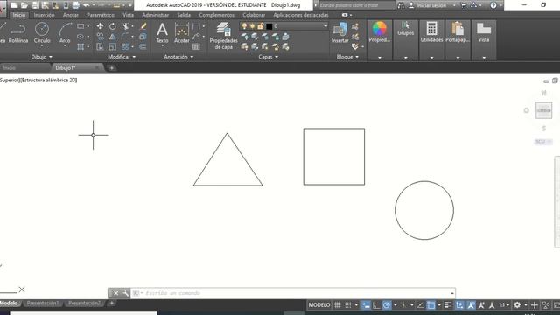The image size is (560, 315).
Task: Open the Administrar ribbon tab
Action: click(156, 15)
